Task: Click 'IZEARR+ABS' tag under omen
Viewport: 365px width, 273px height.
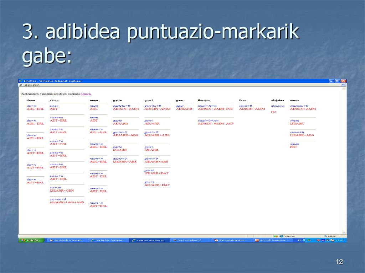Action: coord(302,135)
